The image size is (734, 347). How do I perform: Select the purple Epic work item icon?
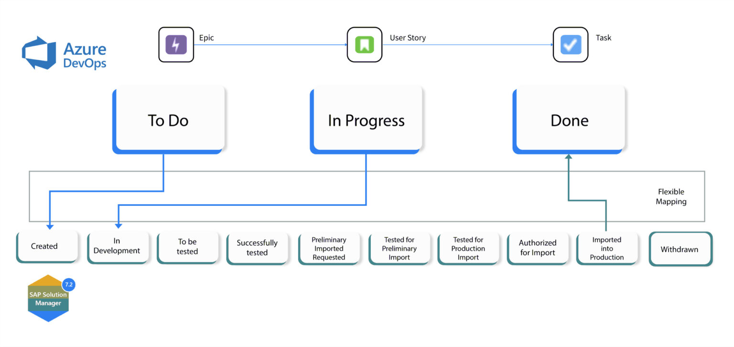tap(176, 44)
